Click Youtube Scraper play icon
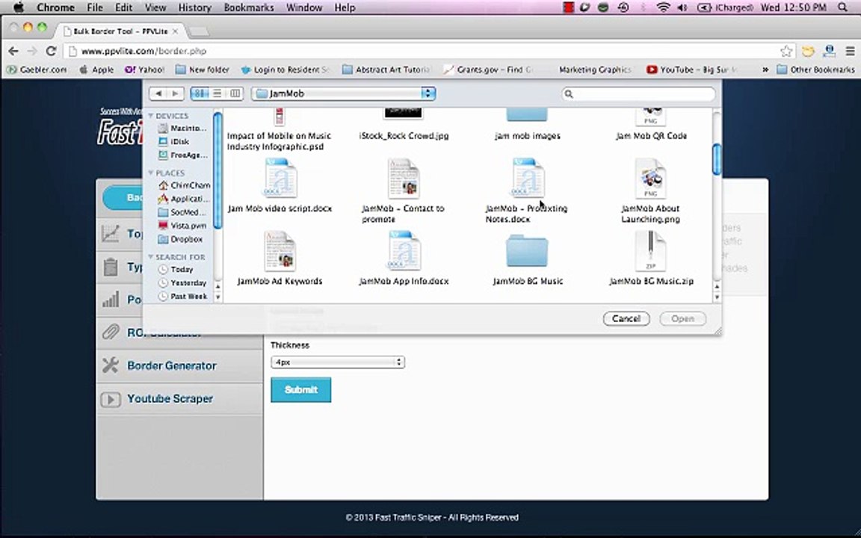The width and height of the screenshot is (861, 538). [111, 399]
